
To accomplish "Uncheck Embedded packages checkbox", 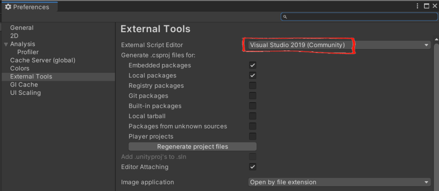I will tap(252, 65).
